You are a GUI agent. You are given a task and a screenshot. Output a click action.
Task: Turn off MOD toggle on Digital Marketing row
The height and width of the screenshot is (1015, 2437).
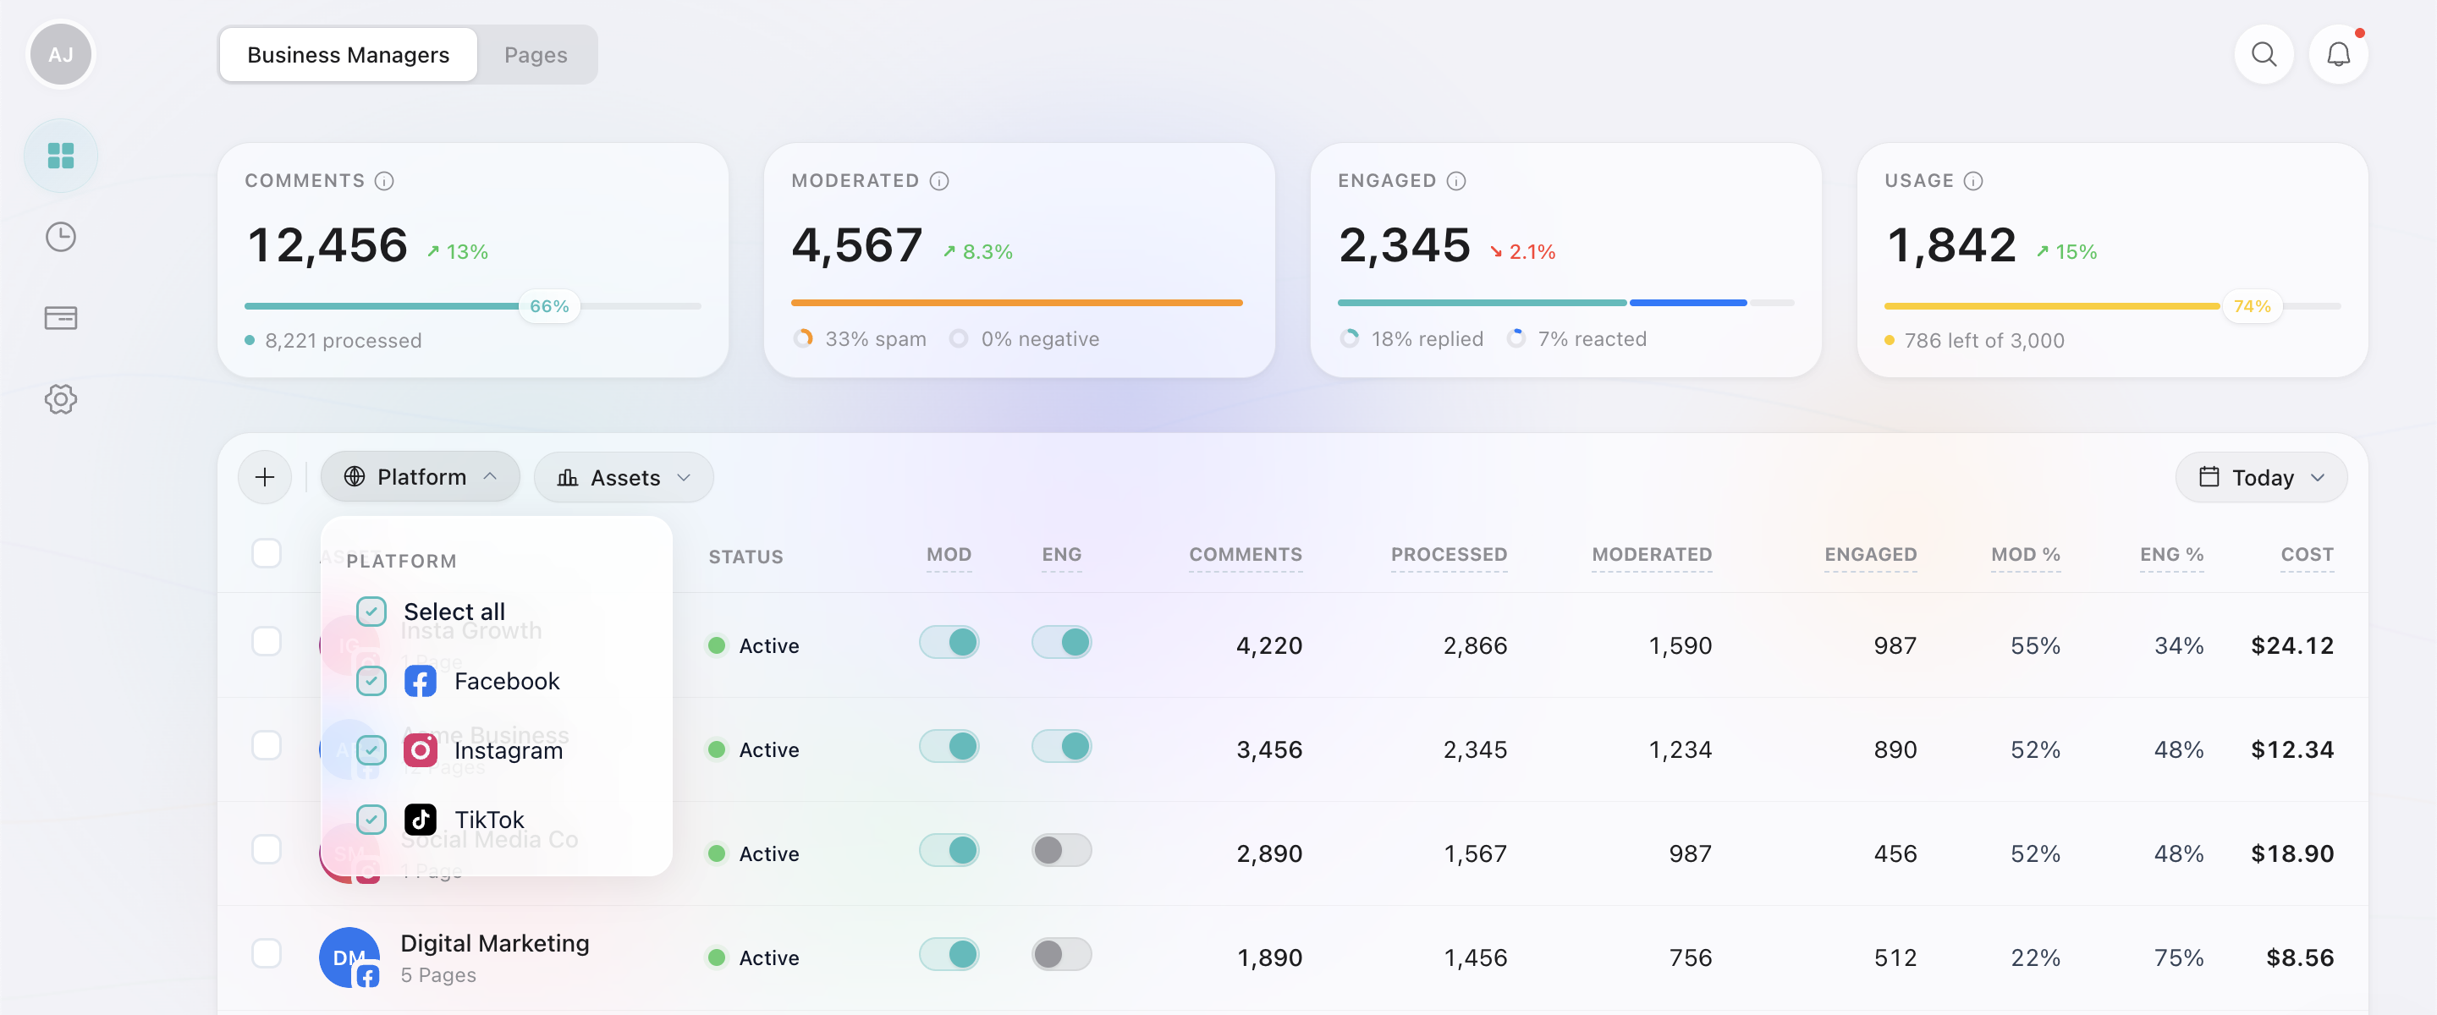pyautogui.click(x=949, y=954)
